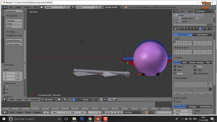The width and height of the screenshot is (217, 122).
Task: Click the Timeline editor type icon
Action: tap(5, 113)
